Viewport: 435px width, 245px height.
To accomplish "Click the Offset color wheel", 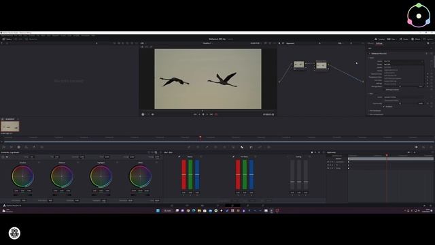I will 141,176.
